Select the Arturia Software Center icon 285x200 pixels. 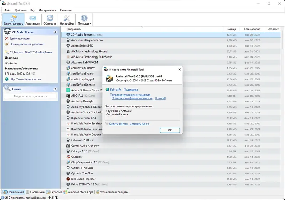click(x=68, y=90)
